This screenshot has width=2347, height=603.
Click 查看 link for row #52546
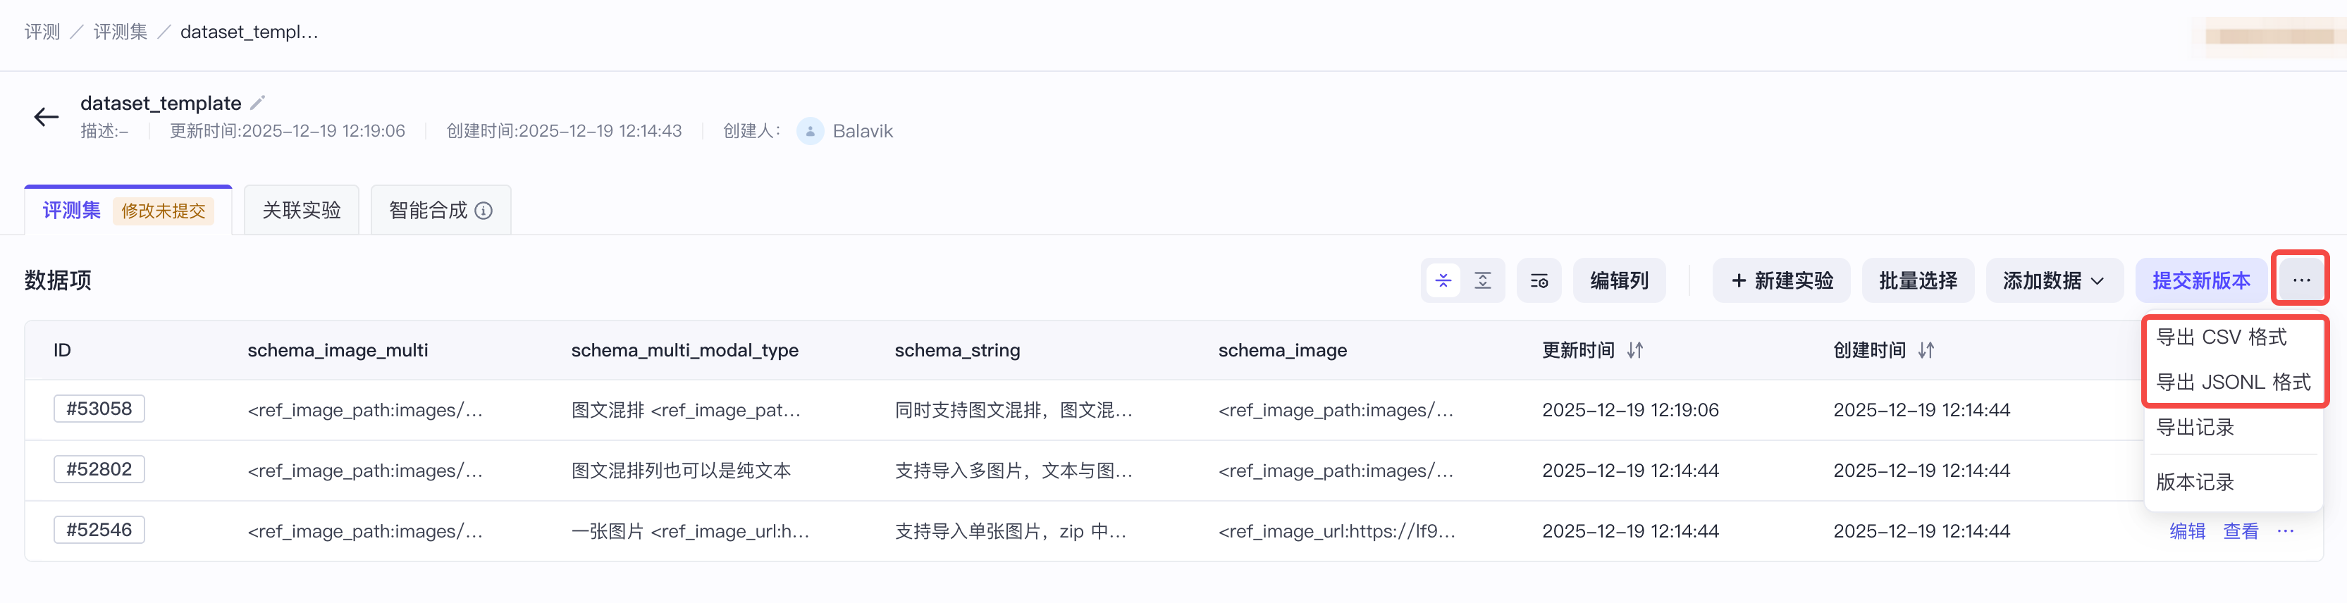2241,531
